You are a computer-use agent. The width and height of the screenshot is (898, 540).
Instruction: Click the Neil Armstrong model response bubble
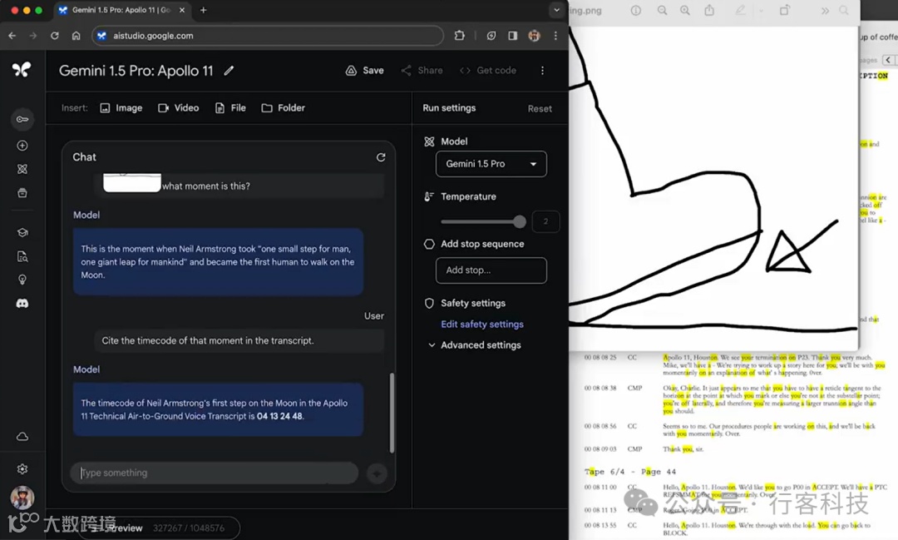click(218, 262)
